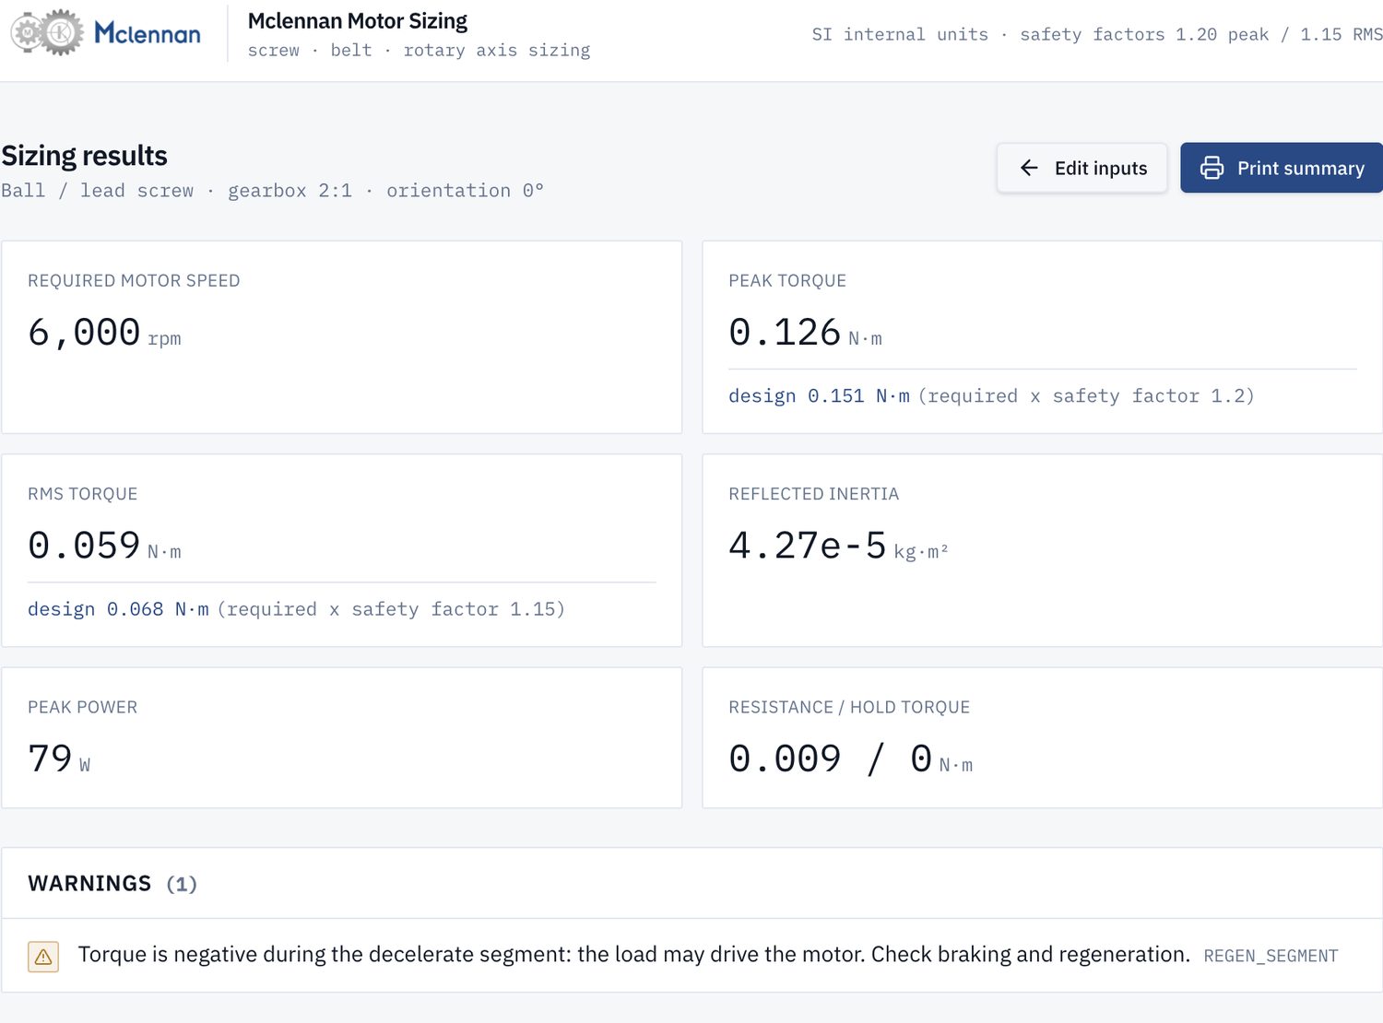This screenshot has height=1023, width=1383.
Task: Click the REGEN_SEGMENT warning code
Action: pos(1271,957)
